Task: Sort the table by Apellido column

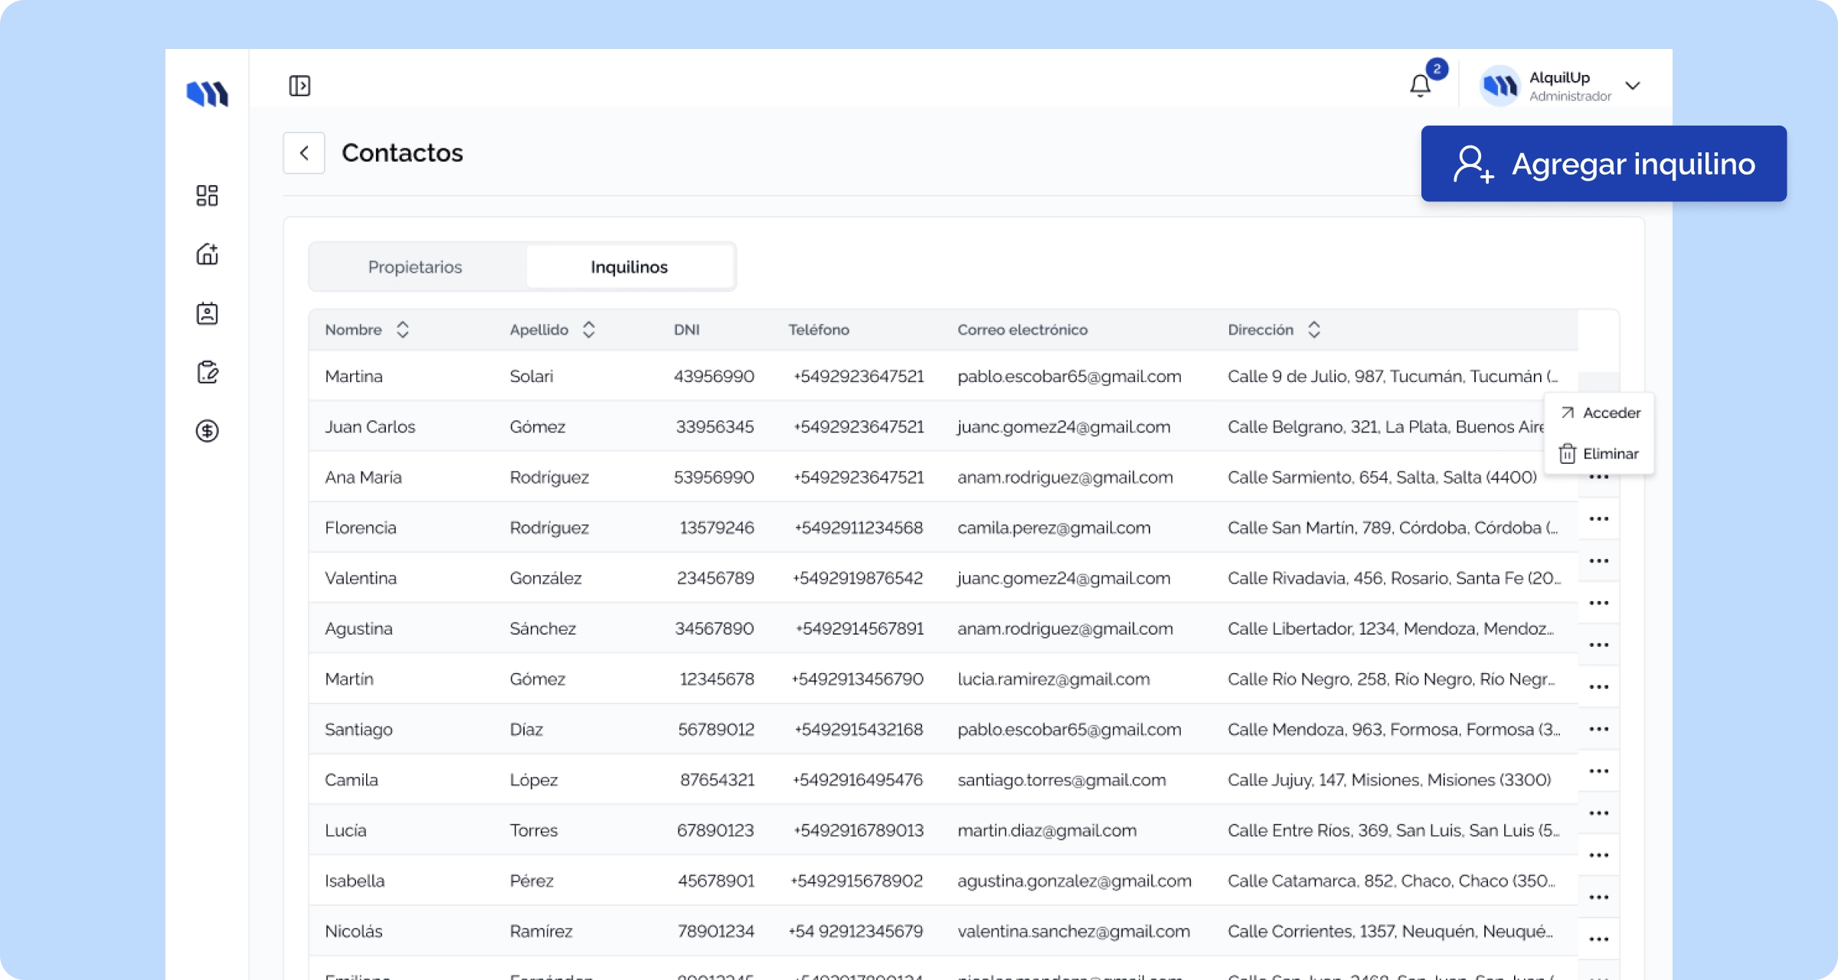Action: pyautogui.click(x=588, y=330)
